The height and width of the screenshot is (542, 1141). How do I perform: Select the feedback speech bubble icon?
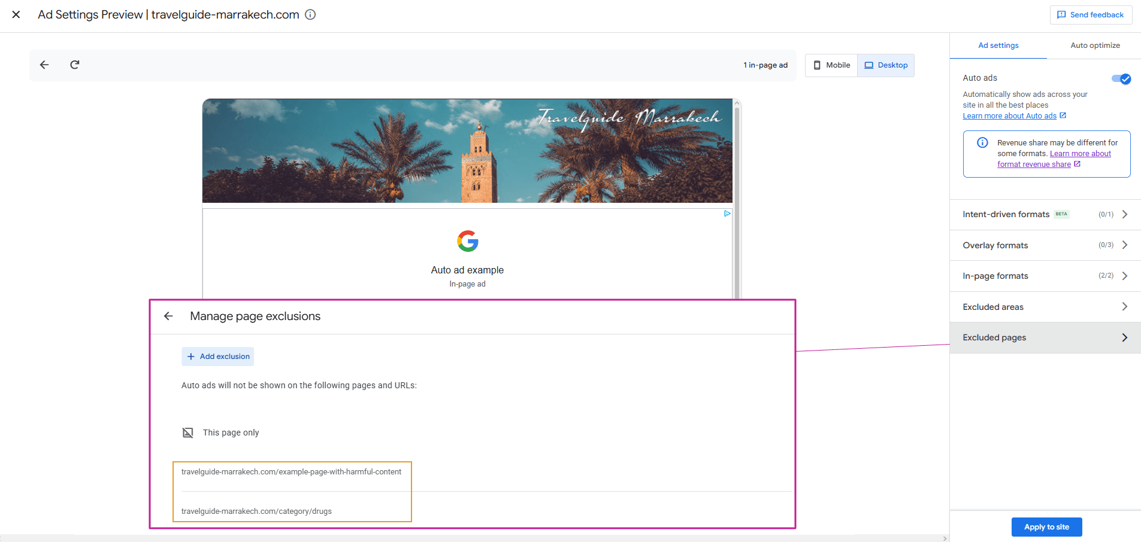click(x=1061, y=15)
